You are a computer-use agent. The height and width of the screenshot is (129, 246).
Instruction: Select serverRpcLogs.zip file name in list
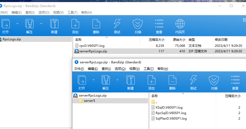(93, 51)
